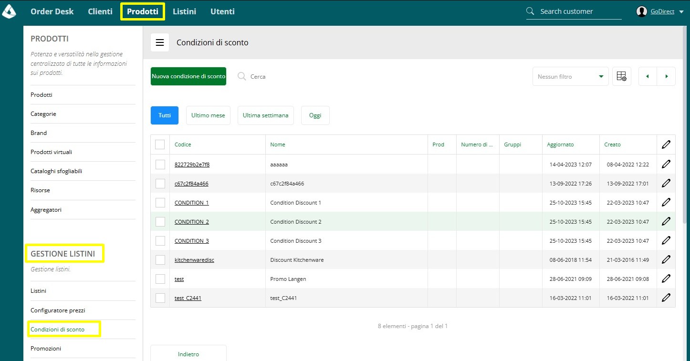Image resolution: width=690 pixels, height=361 pixels.
Task: Open the Listini top menu
Action: (184, 11)
